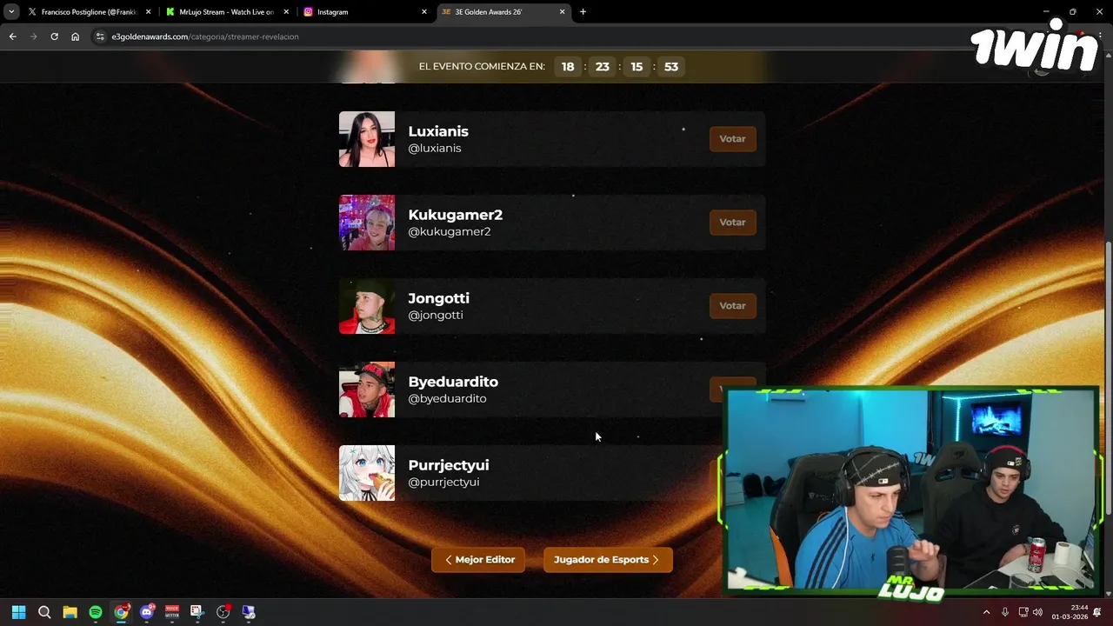
Task: Open File Explorer from taskbar
Action: 70,612
